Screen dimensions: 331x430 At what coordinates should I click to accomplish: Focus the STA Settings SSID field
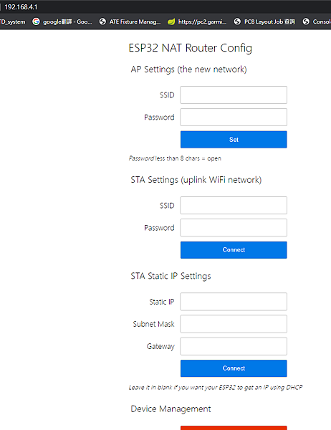234,205
